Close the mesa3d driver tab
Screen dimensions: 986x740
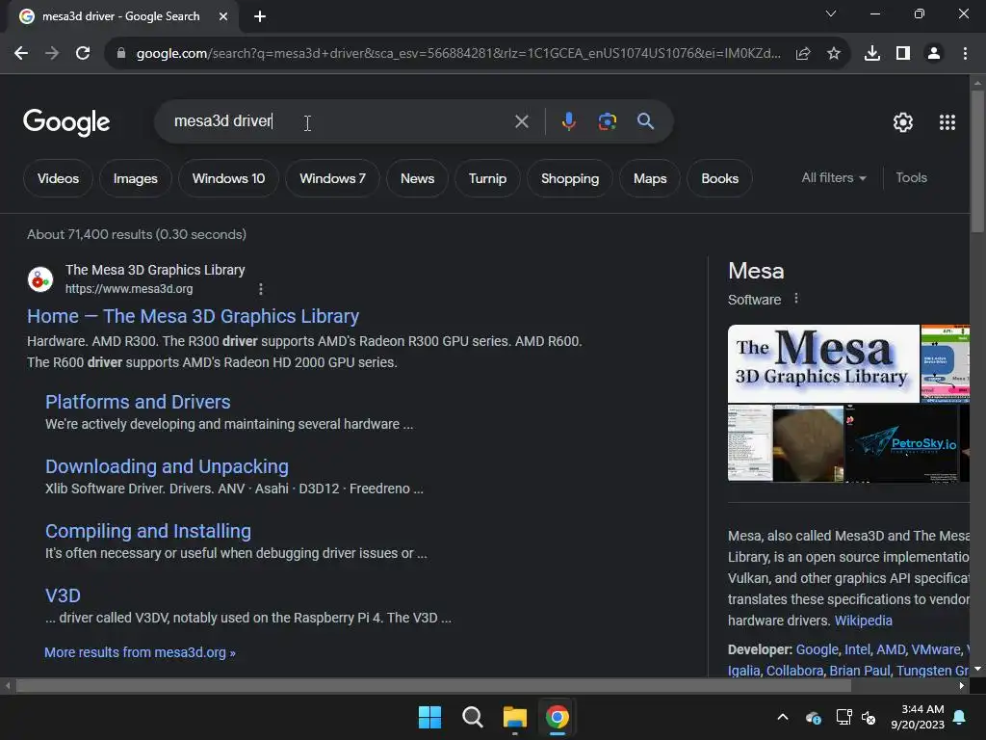pos(223,16)
